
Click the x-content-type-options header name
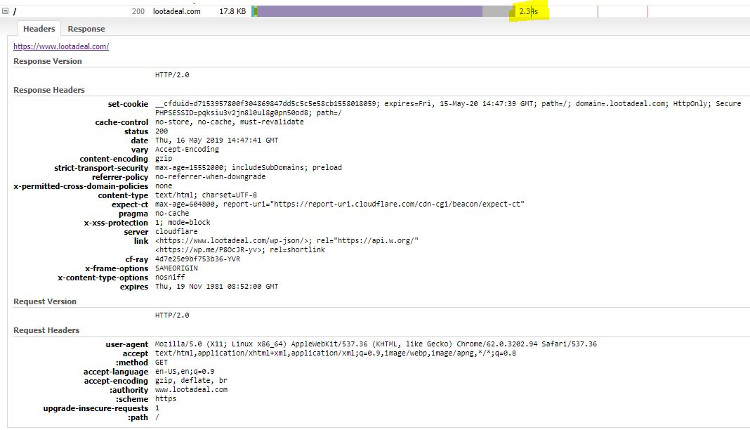(x=103, y=278)
